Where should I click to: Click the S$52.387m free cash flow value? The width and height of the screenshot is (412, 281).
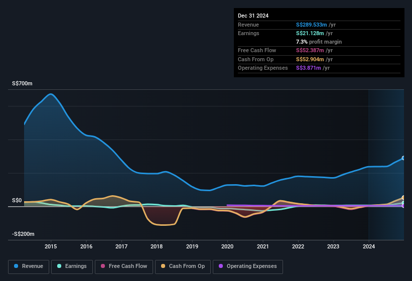coord(310,50)
